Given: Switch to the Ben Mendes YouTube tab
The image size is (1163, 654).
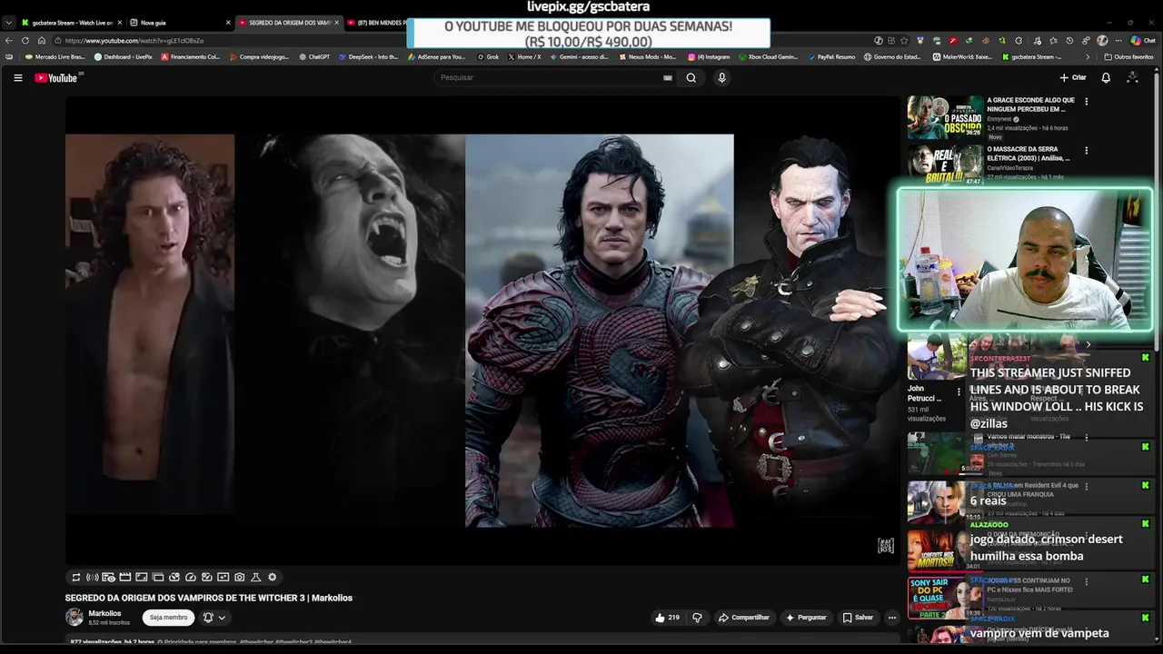Looking at the screenshot, I should (377, 23).
